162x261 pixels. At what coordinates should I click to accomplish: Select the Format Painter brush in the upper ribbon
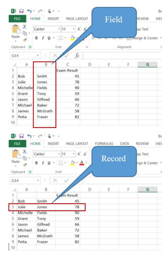click(x=25, y=40)
